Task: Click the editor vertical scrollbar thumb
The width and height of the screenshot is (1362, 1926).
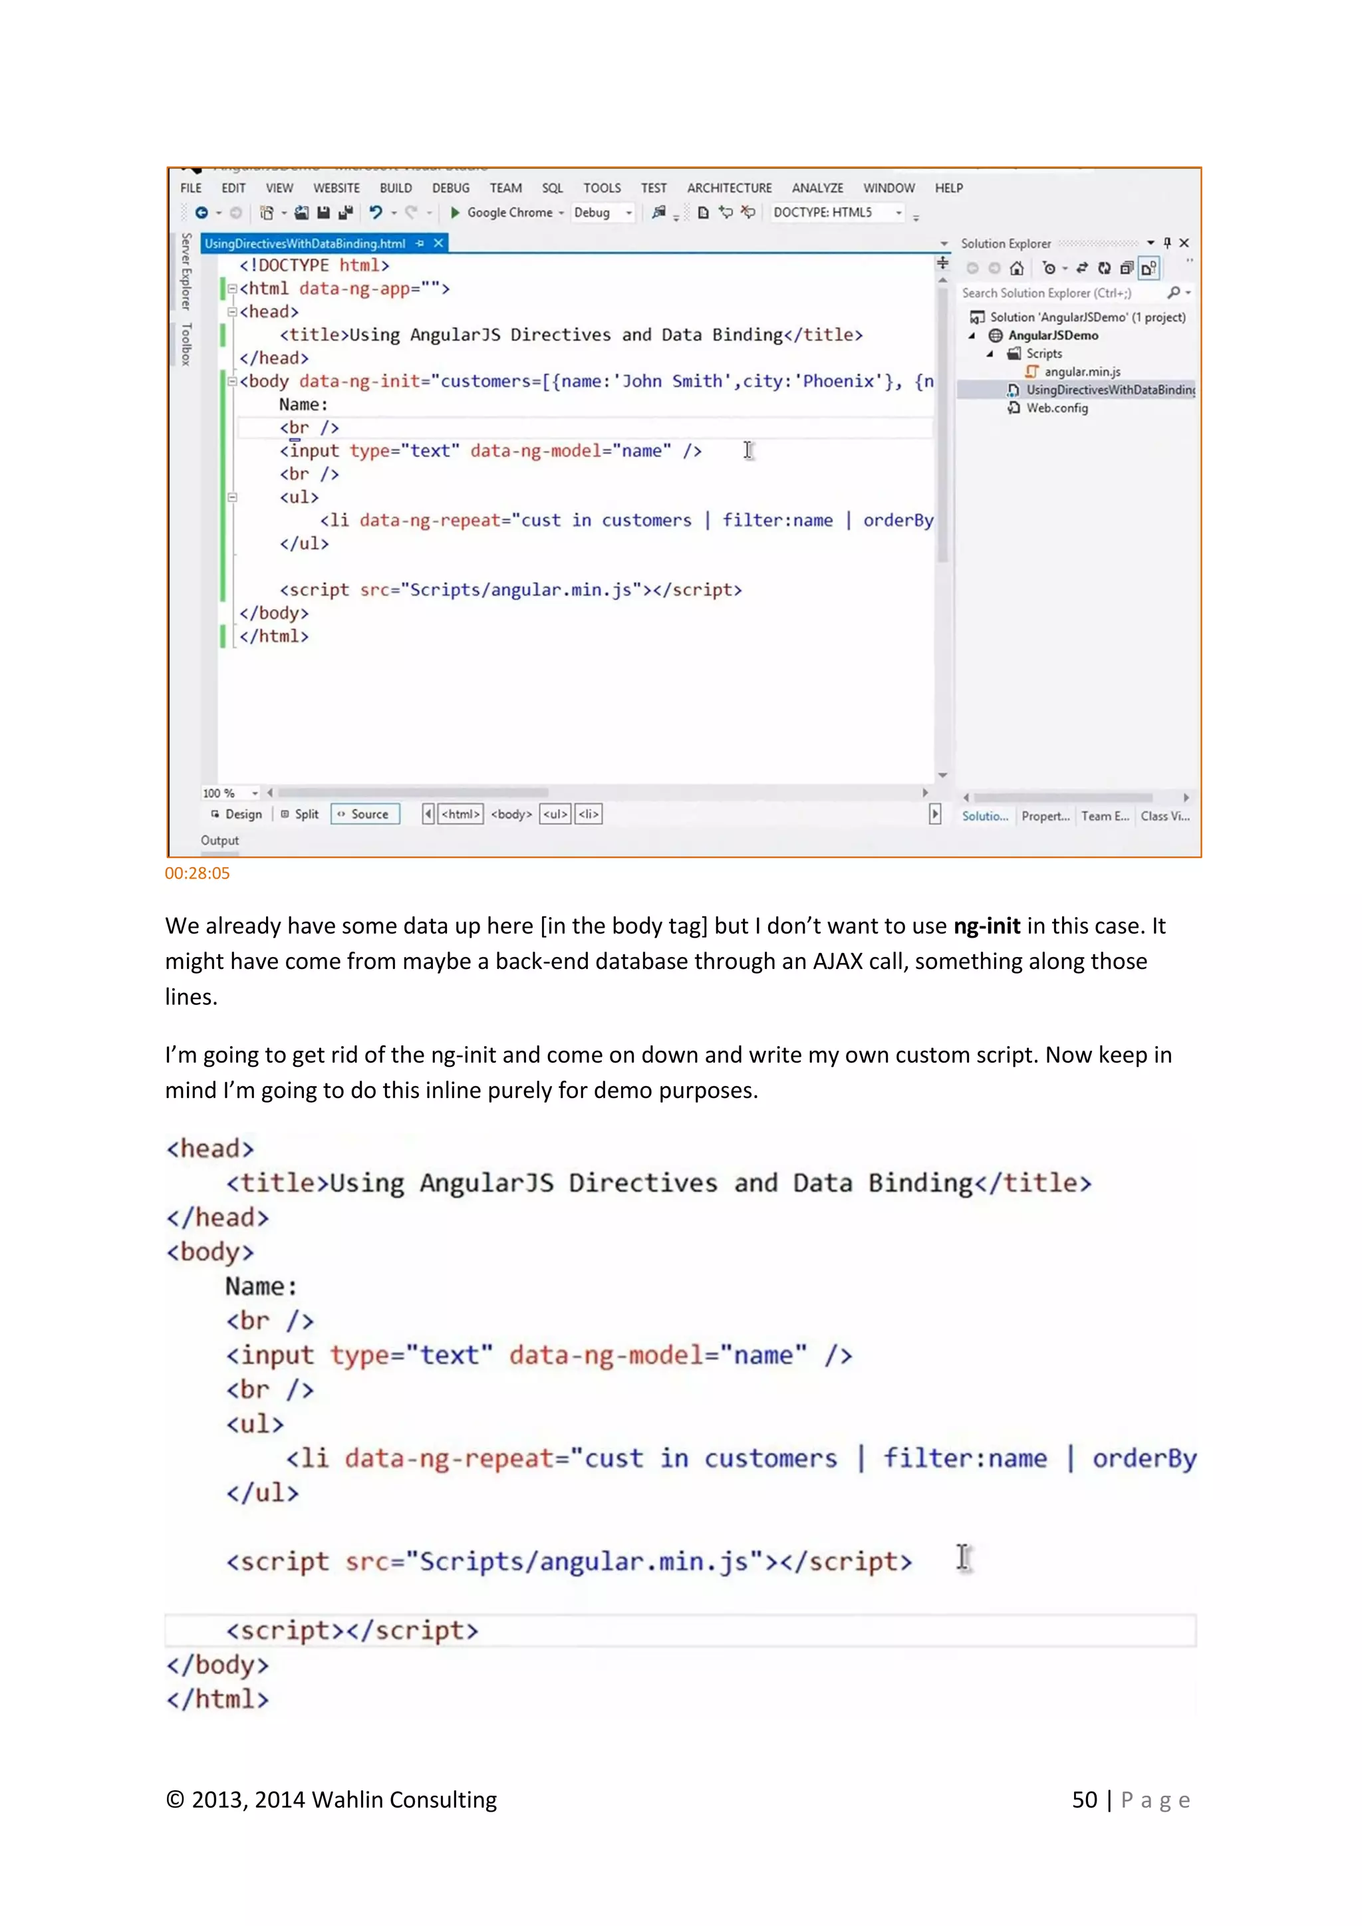Action: pos(942,424)
